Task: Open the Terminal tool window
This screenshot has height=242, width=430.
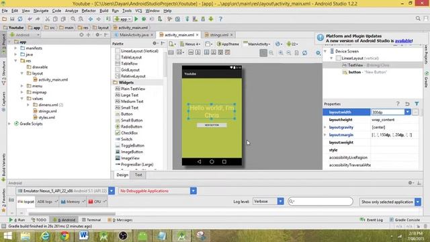Action: (x=91, y=220)
